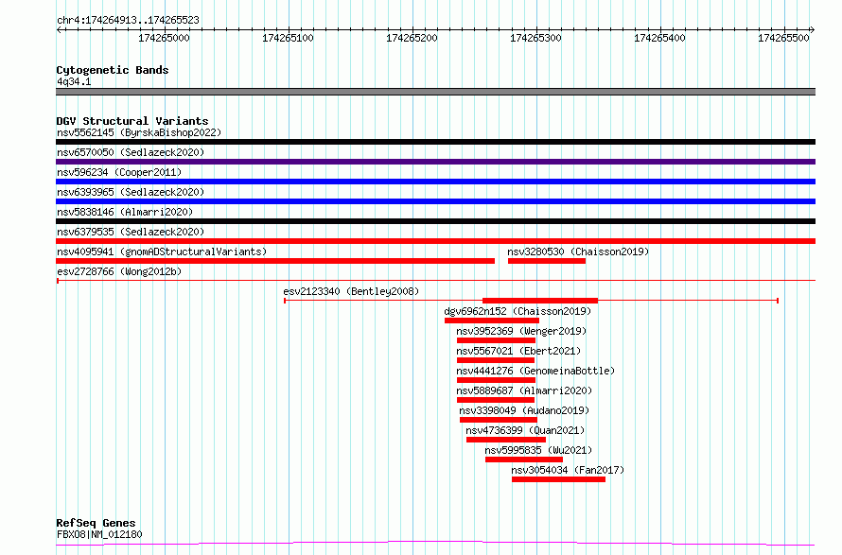Open the nsv4736399 (Quan2021) label

[x=525, y=430]
